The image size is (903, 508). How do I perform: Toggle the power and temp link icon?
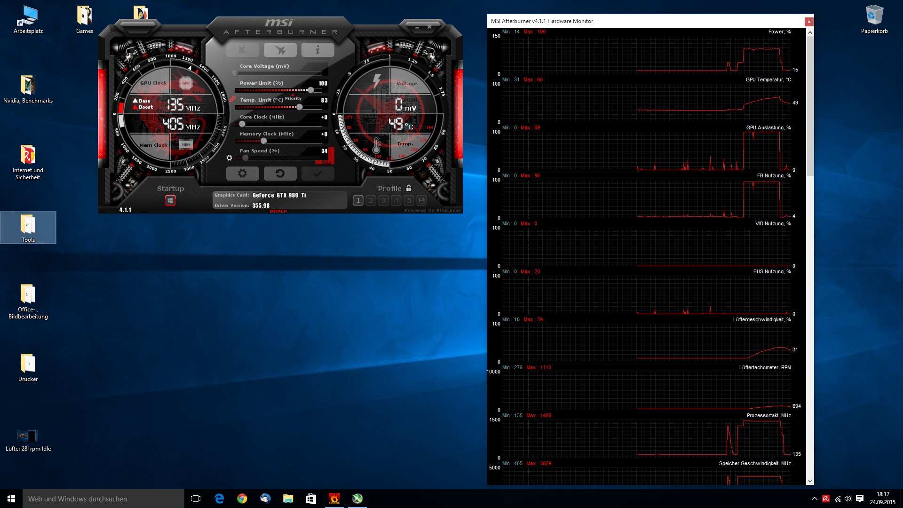(232, 99)
